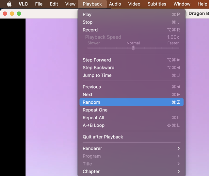
Task: Open the VLC application menu
Action: [23, 4]
